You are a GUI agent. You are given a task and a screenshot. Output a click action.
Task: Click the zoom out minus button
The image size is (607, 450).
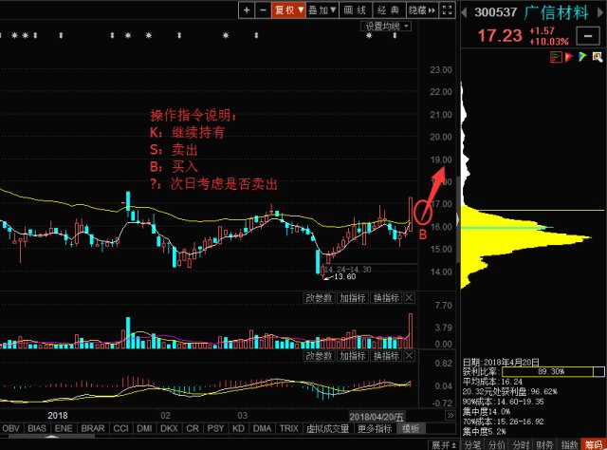263,9
